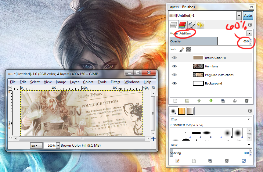Delete the selected brush
The height and width of the screenshot is (172, 263).
(x=227, y=161)
